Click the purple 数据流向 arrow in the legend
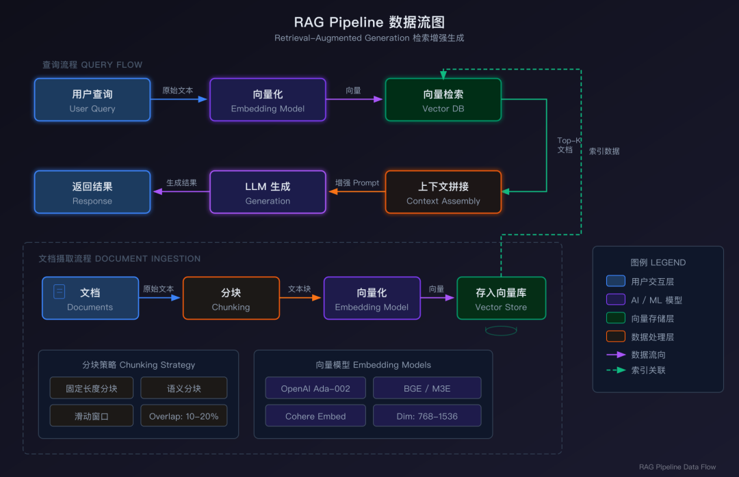739x477 pixels. pyautogui.click(x=616, y=355)
